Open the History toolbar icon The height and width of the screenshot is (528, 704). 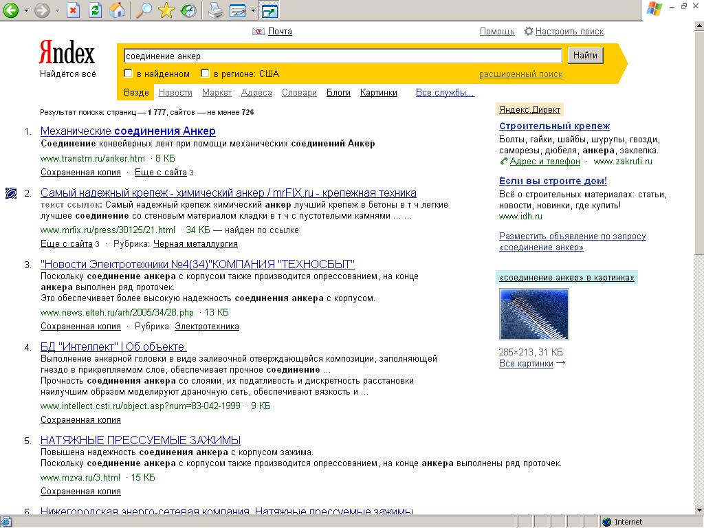188,10
